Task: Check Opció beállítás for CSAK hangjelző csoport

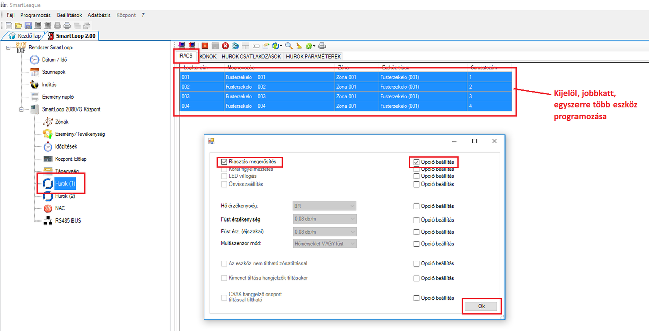Action: click(417, 298)
